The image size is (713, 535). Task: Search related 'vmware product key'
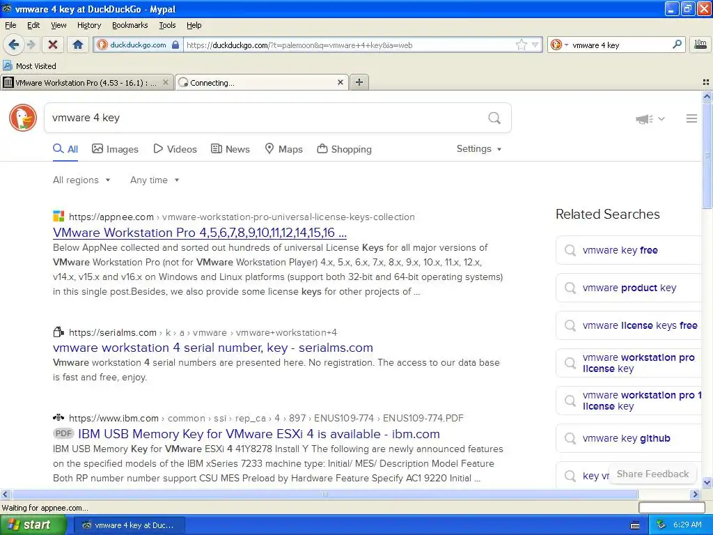coord(629,288)
